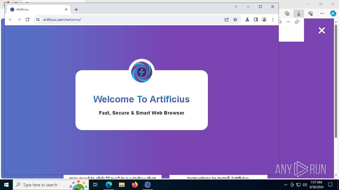The width and height of the screenshot is (339, 190).
Task: Share this page icon in address bar
Action: tap(227, 20)
